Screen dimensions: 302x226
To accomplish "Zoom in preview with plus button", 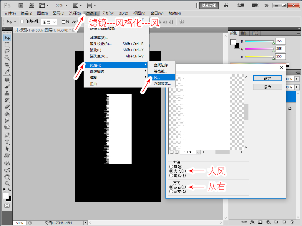I will click(177, 152).
